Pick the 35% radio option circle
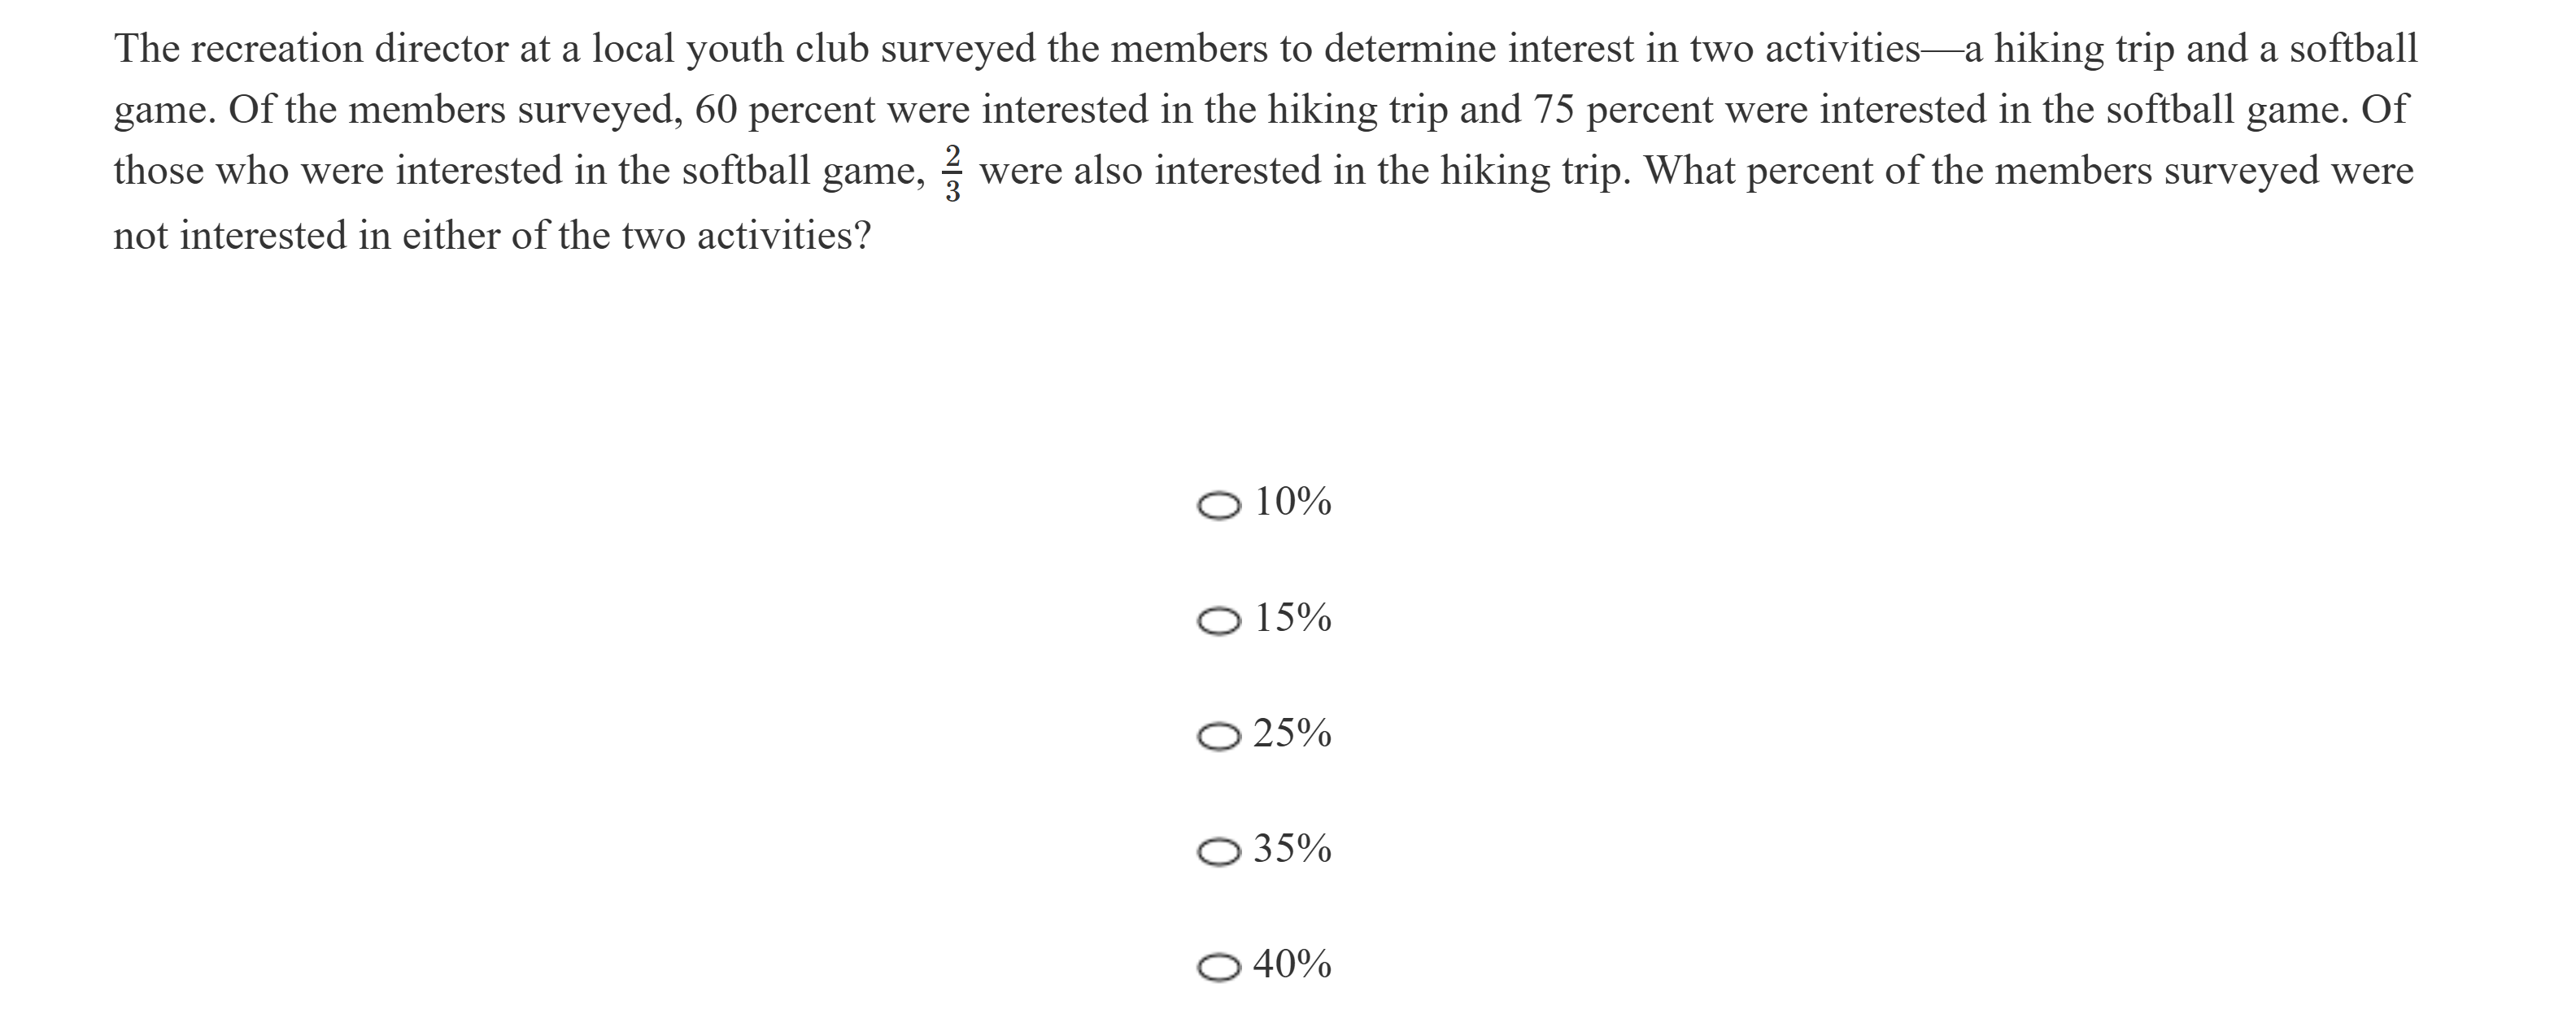Viewport: 2576px width, 1018px height. [1218, 852]
